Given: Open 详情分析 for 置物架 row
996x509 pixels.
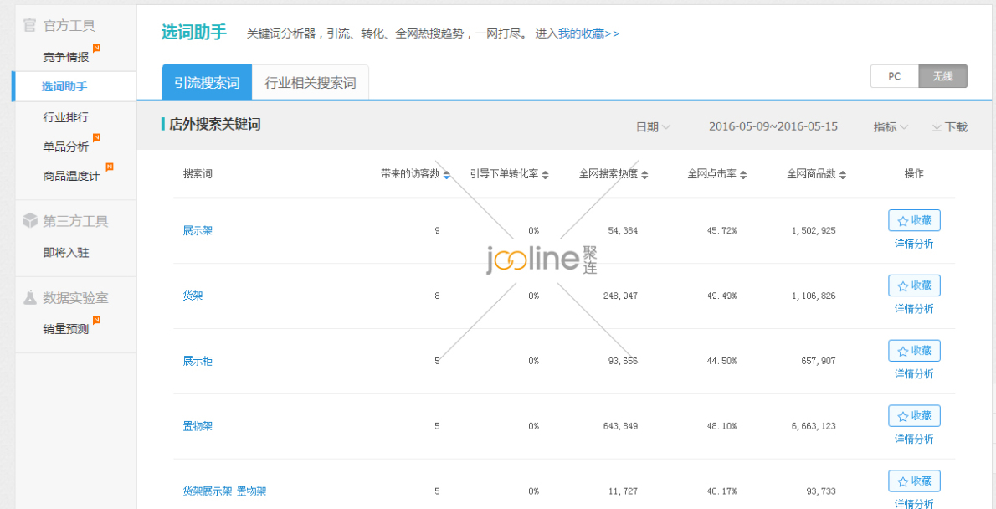Looking at the screenshot, I should coord(914,440).
